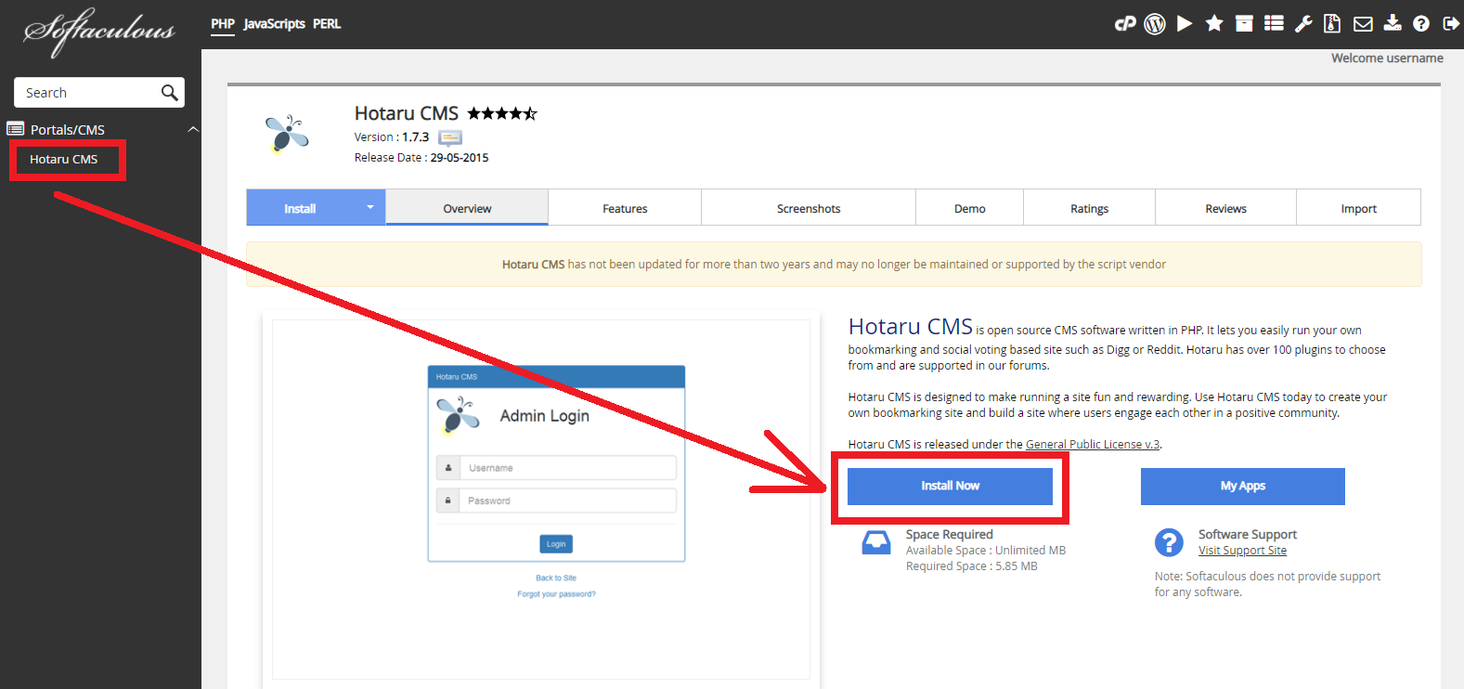Click the Space Required tray icon

click(876, 542)
